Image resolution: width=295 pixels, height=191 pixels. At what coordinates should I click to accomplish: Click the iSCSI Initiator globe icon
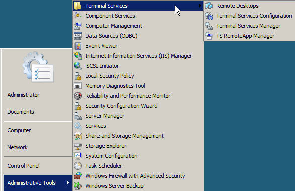pyautogui.click(x=78, y=66)
